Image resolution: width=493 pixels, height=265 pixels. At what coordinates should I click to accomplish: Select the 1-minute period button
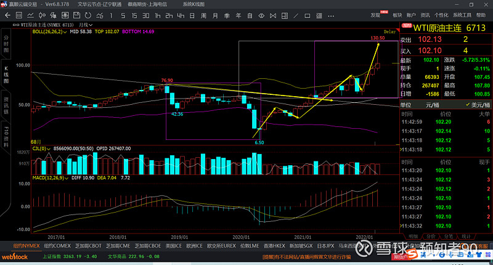[111, 15]
